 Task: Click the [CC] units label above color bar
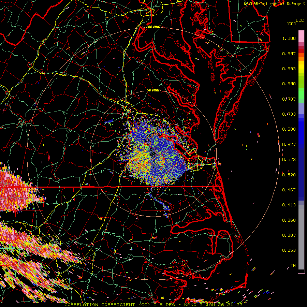[291, 24]
